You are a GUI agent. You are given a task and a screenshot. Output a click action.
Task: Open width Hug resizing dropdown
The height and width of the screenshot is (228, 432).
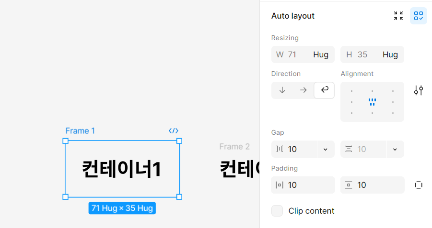[x=321, y=54]
